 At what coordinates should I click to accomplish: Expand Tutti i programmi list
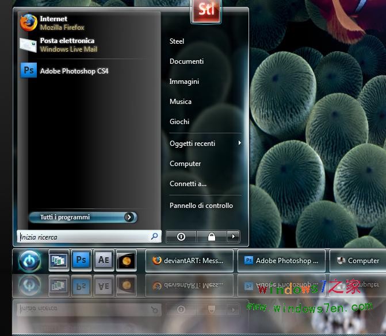pos(82,217)
